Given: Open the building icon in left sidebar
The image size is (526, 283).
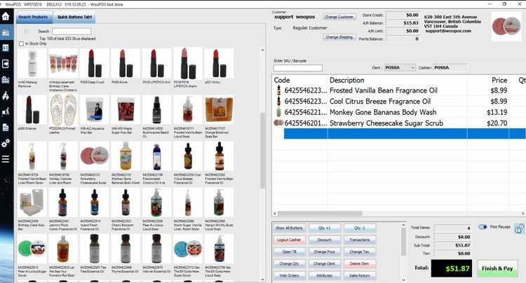Looking at the screenshot, I should 6,79.
